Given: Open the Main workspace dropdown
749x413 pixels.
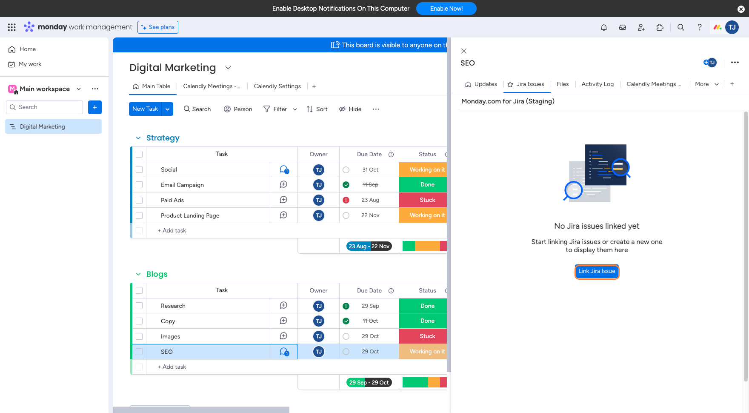Looking at the screenshot, I should 79,89.
